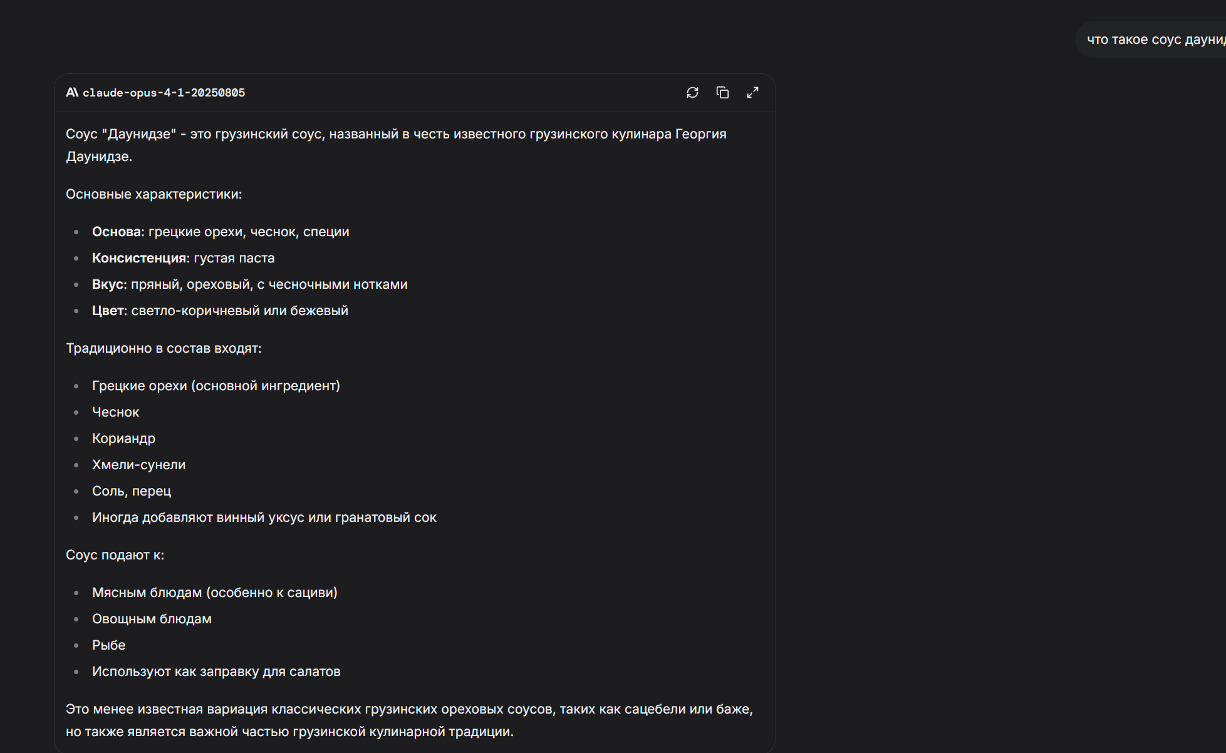The image size is (1226, 753).
Task: Click the Рыбе list item
Action: point(108,645)
